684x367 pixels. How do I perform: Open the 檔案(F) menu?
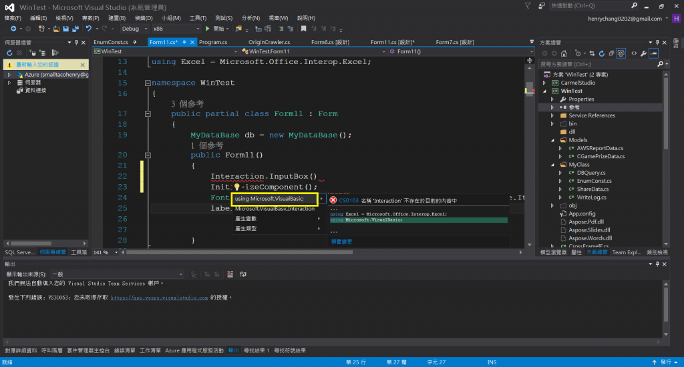13,18
